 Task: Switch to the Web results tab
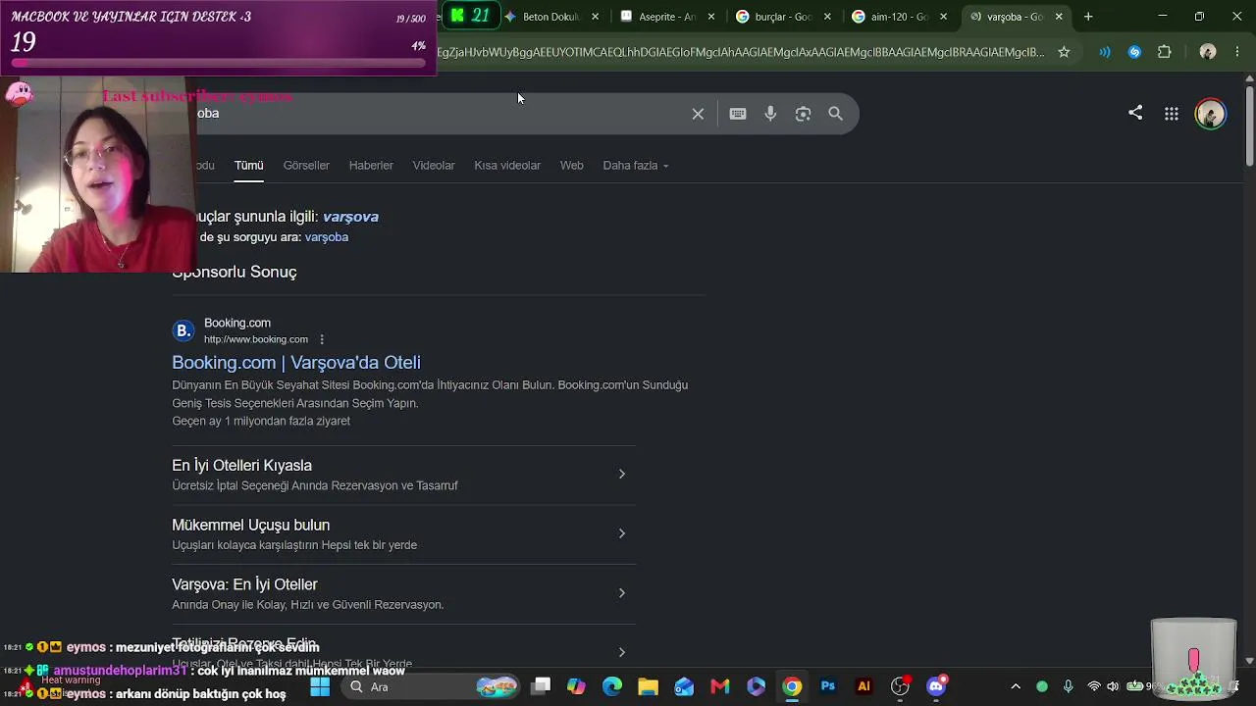(x=572, y=166)
